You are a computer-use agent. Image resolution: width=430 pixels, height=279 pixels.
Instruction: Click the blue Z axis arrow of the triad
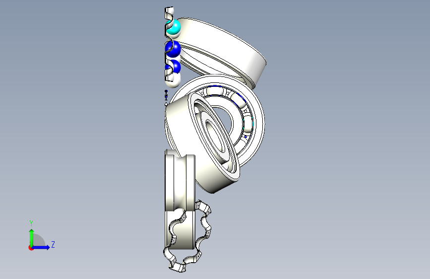pyautogui.click(x=41, y=247)
